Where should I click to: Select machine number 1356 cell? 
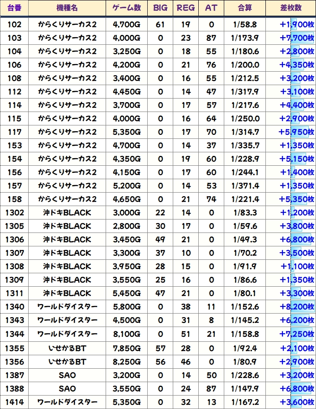pos(14,362)
